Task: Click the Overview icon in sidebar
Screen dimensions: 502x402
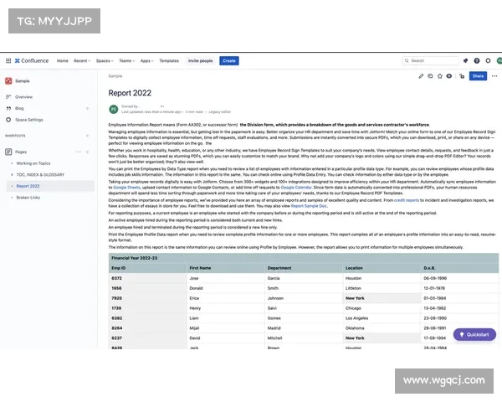Action: 8,97
